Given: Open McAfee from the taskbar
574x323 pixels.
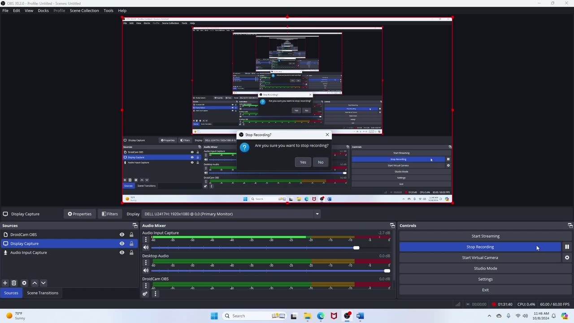Looking at the screenshot, I should pyautogui.click(x=334, y=316).
